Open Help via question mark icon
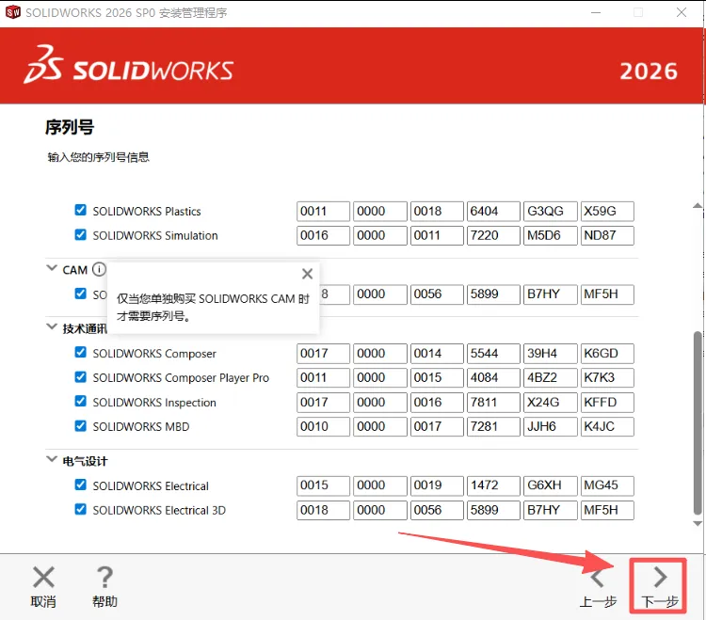This screenshot has height=620, width=706. tap(104, 578)
